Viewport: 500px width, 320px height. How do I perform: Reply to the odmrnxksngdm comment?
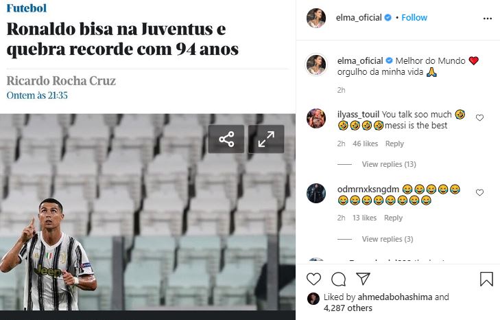[393, 218]
